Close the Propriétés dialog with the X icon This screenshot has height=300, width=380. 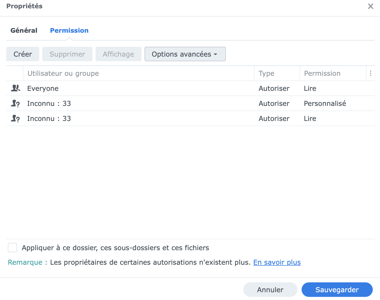click(x=370, y=6)
